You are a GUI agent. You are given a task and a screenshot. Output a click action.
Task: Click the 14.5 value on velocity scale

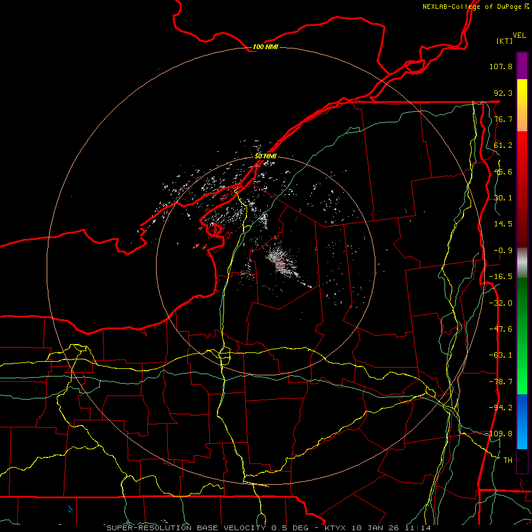click(x=503, y=224)
